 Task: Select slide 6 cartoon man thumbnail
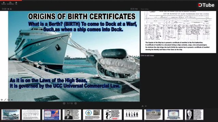[x=113, y=115]
